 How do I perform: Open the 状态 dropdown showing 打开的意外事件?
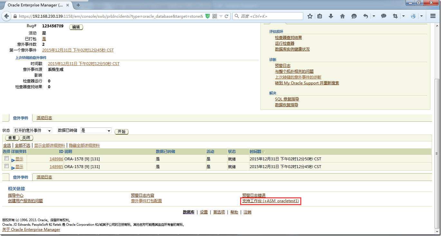point(32,130)
